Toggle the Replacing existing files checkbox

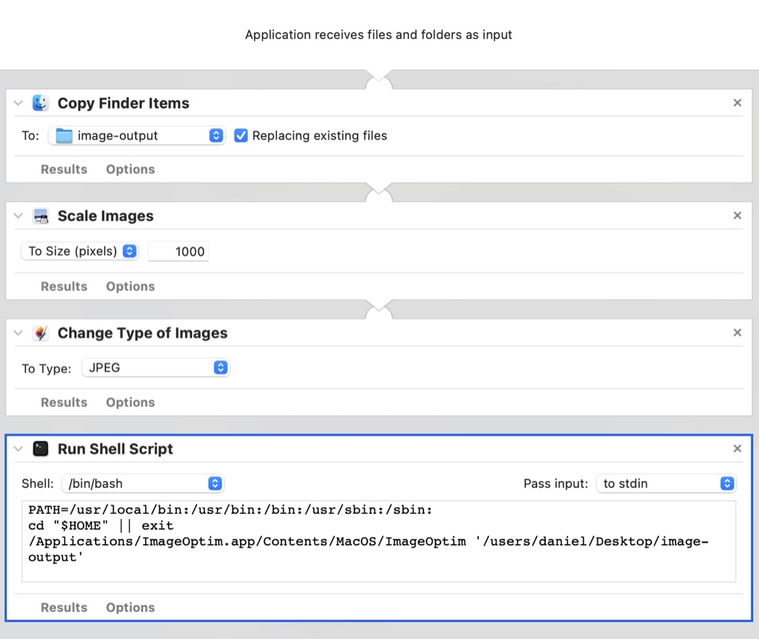click(241, 136)
